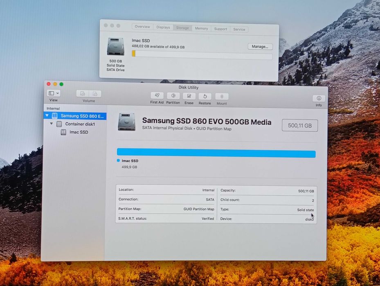
Task: Click 'SATA Internal Physical Disk' subtitle text
Action: click(167, 128)
